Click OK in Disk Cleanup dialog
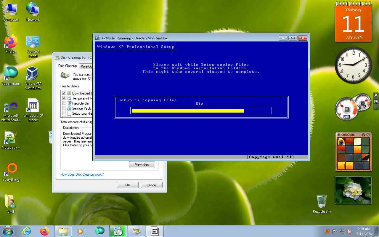The width and height of the screenshot is (379, 237). point(128,185)
